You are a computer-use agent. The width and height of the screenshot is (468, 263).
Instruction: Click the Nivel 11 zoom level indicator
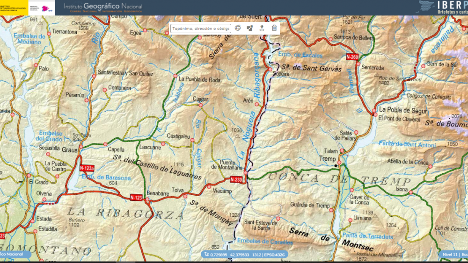point(450,255)
